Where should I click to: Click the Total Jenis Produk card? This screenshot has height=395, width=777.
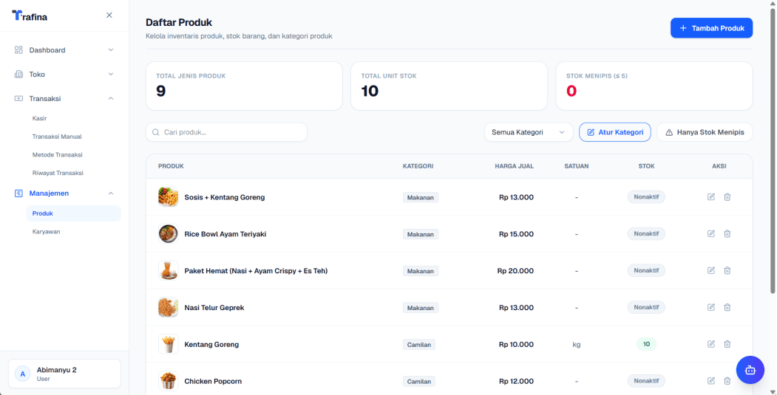(244, 86)
